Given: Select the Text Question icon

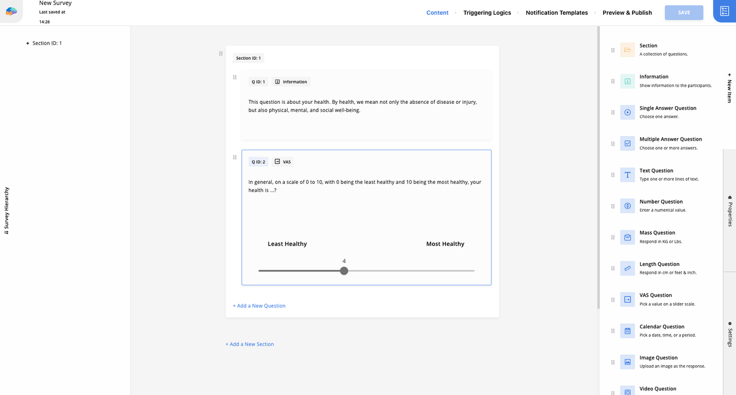Looking at the screenshot, I should 627,175.
